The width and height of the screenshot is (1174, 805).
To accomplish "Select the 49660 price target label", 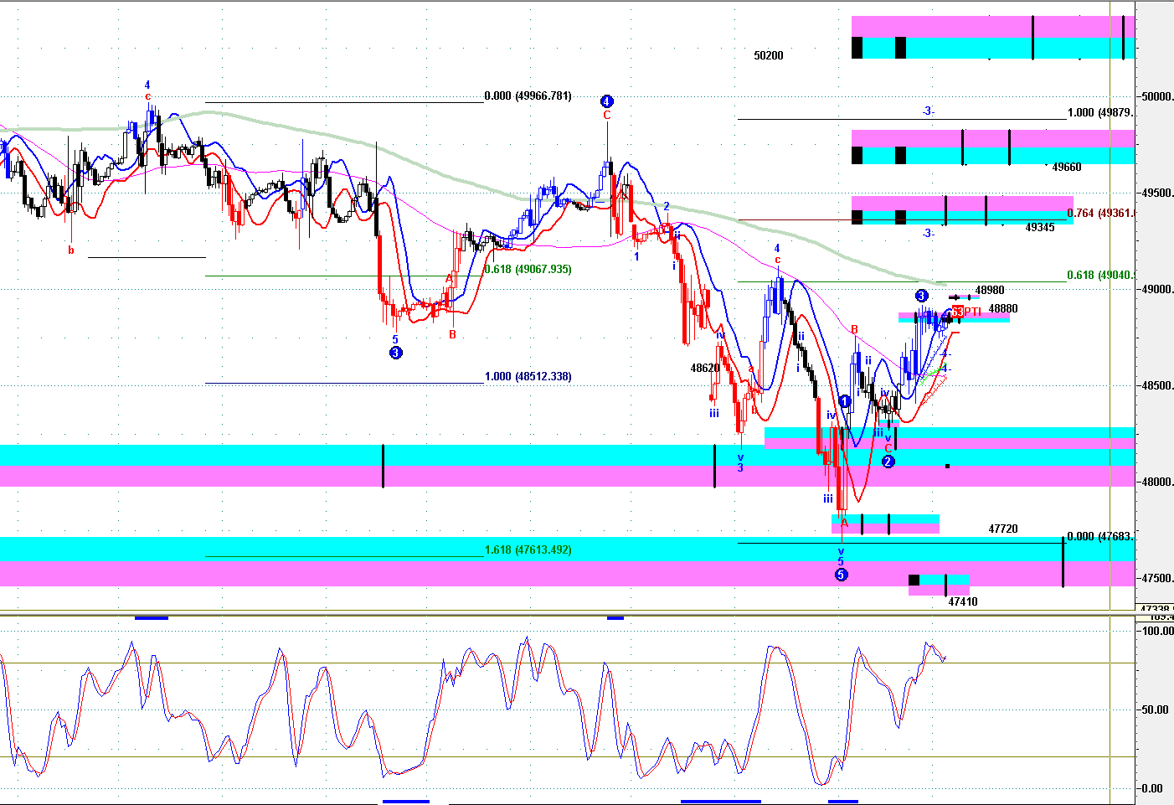I will click(1066, 168).
